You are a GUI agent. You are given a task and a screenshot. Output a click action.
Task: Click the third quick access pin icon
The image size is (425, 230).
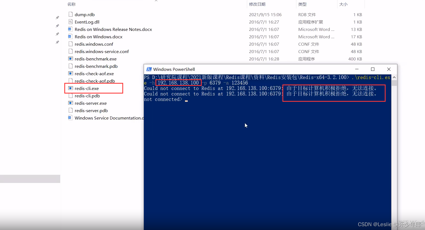(x=57, y=34)
